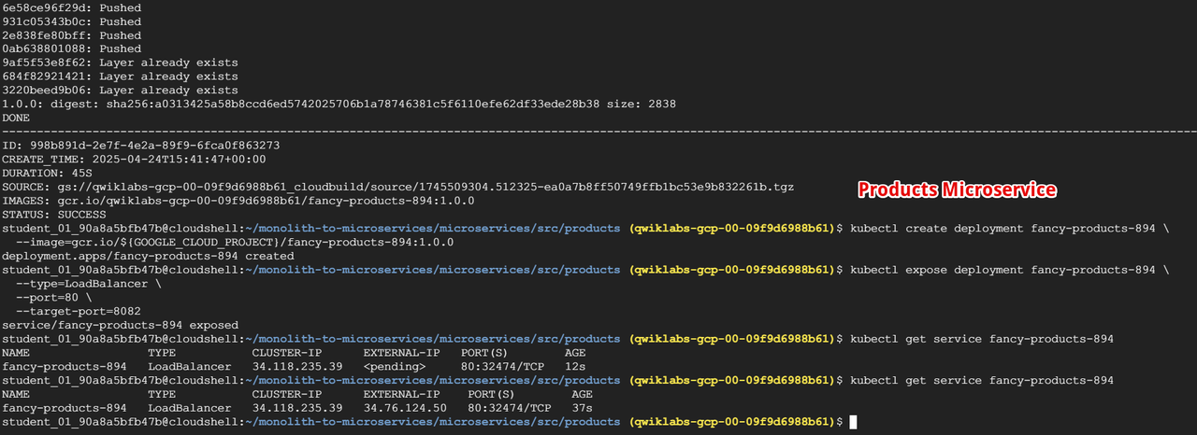This screenshot has height=435, width=1197.
Task: Select the "0ab638801088: Pushed" line
Action: [72, 49]
